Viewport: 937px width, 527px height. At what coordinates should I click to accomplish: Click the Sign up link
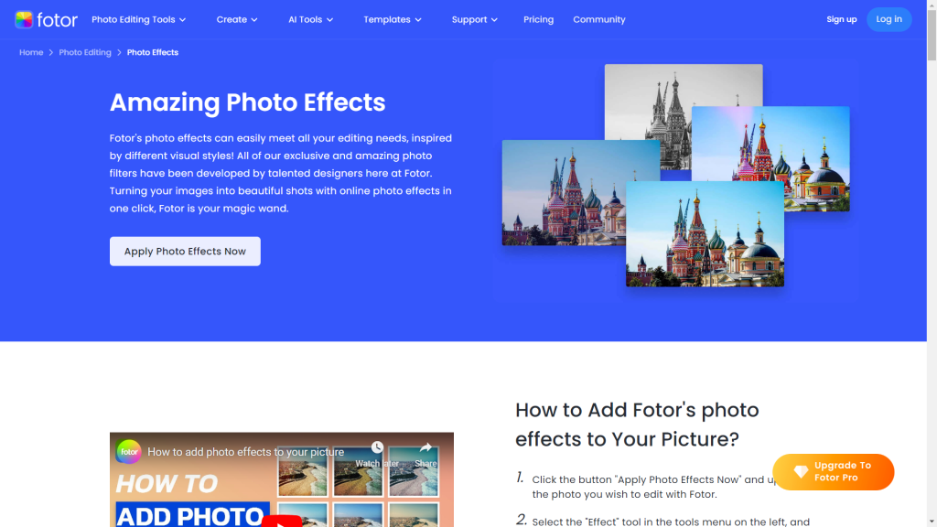click(x=841, y=19)
